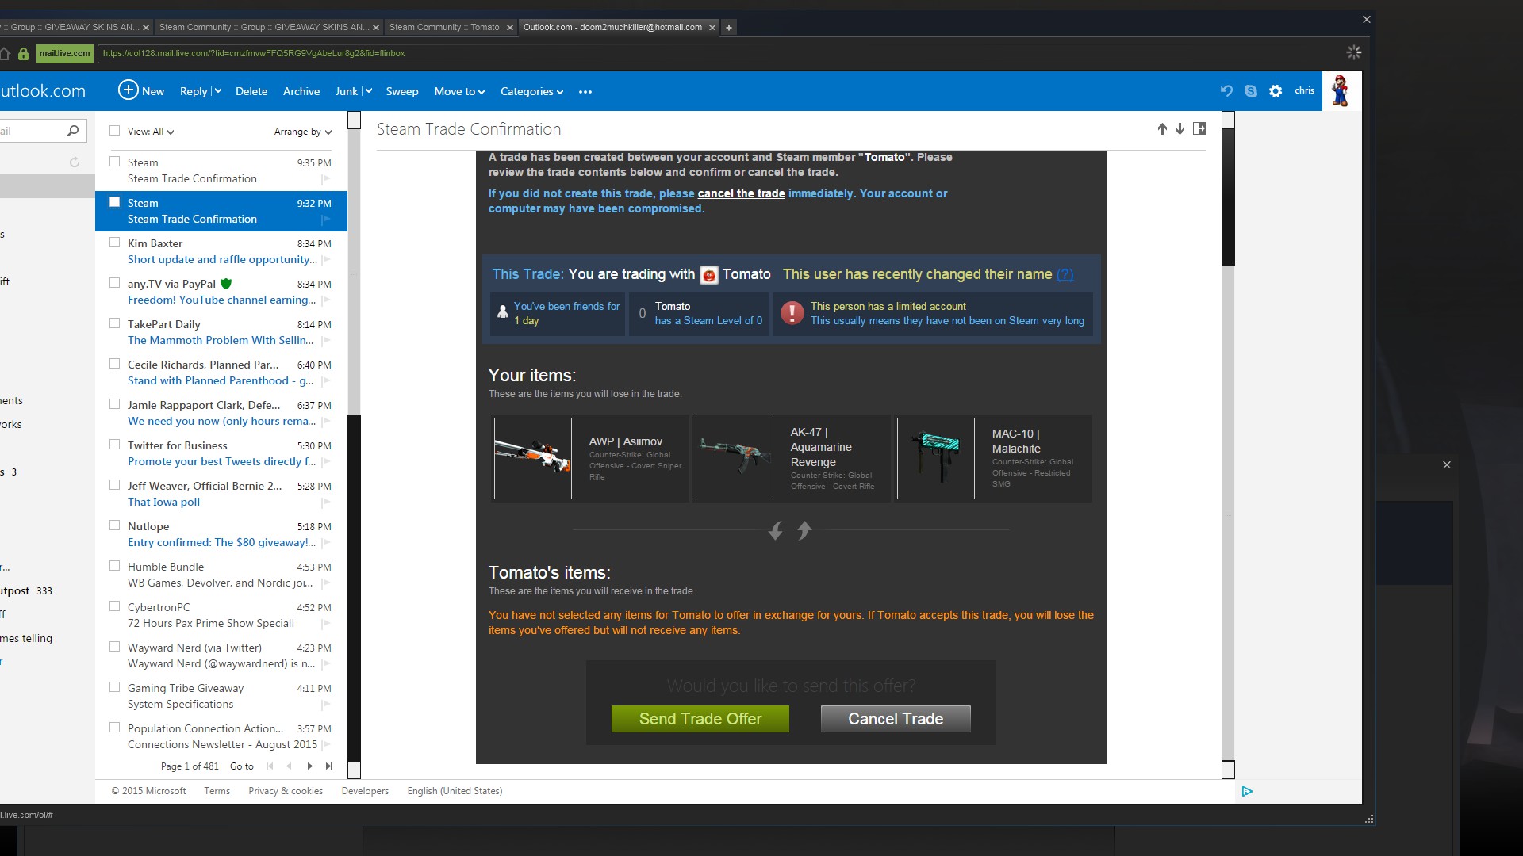The width and height of the screenshot is (1523, 856).
Task: Toggle the select-all checkbox next to View
Action: 115,131
